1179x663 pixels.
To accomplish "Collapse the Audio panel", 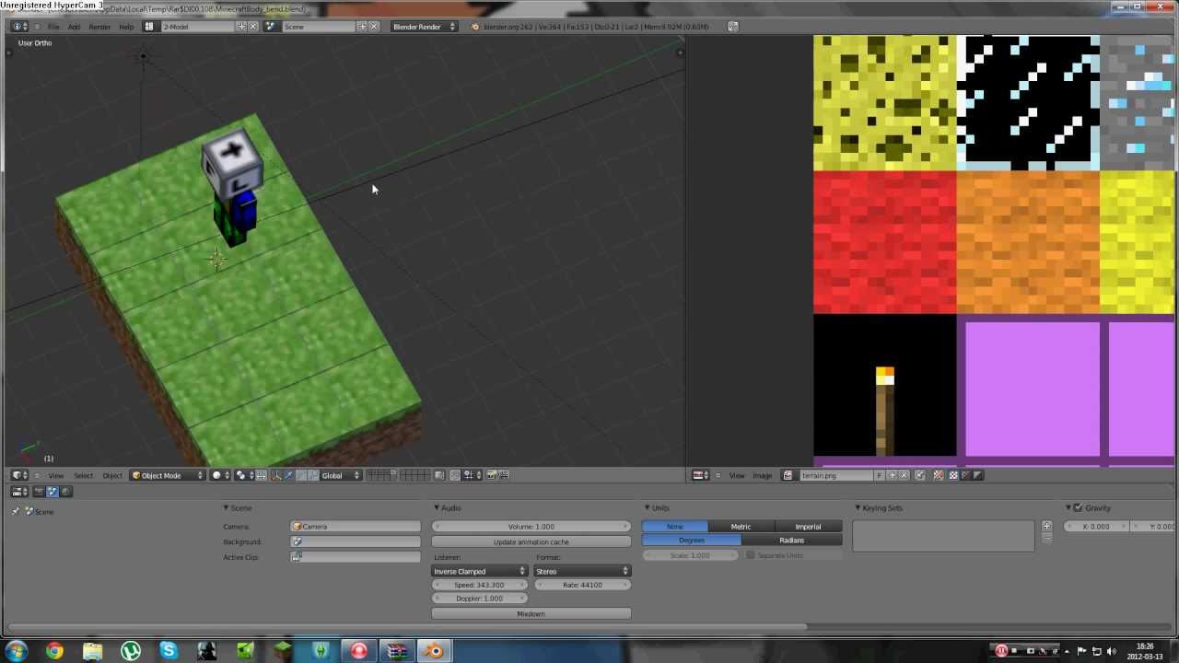I will pyautogui.click(x=436, y=507).
